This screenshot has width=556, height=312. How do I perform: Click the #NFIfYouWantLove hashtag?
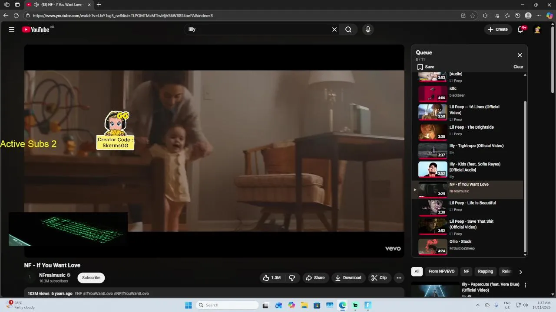coord(131,293)
